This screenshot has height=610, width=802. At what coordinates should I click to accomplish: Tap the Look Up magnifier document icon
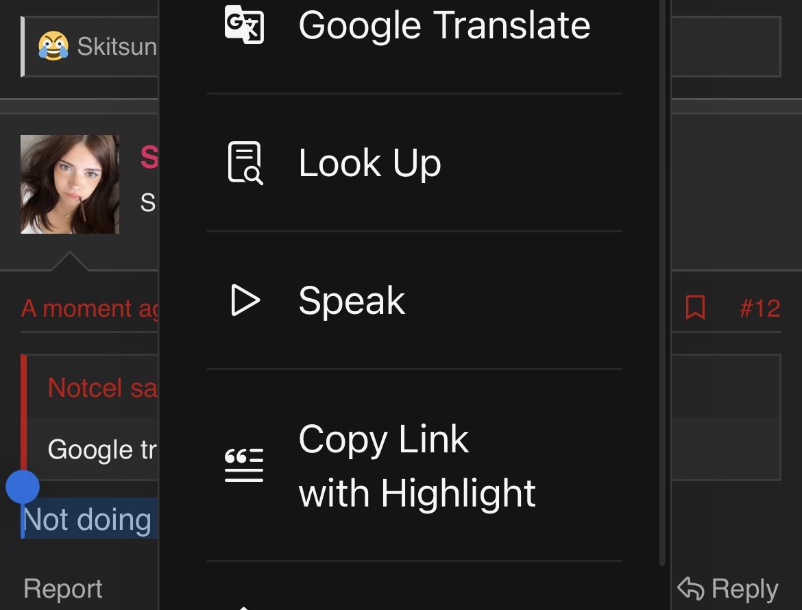coord(244,162)
